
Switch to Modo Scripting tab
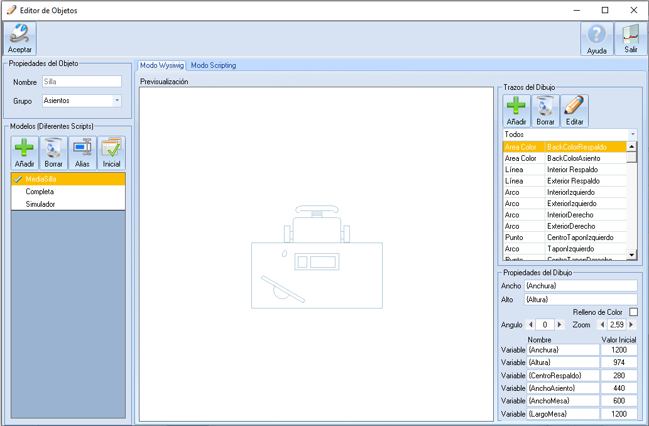coord(214,65)
